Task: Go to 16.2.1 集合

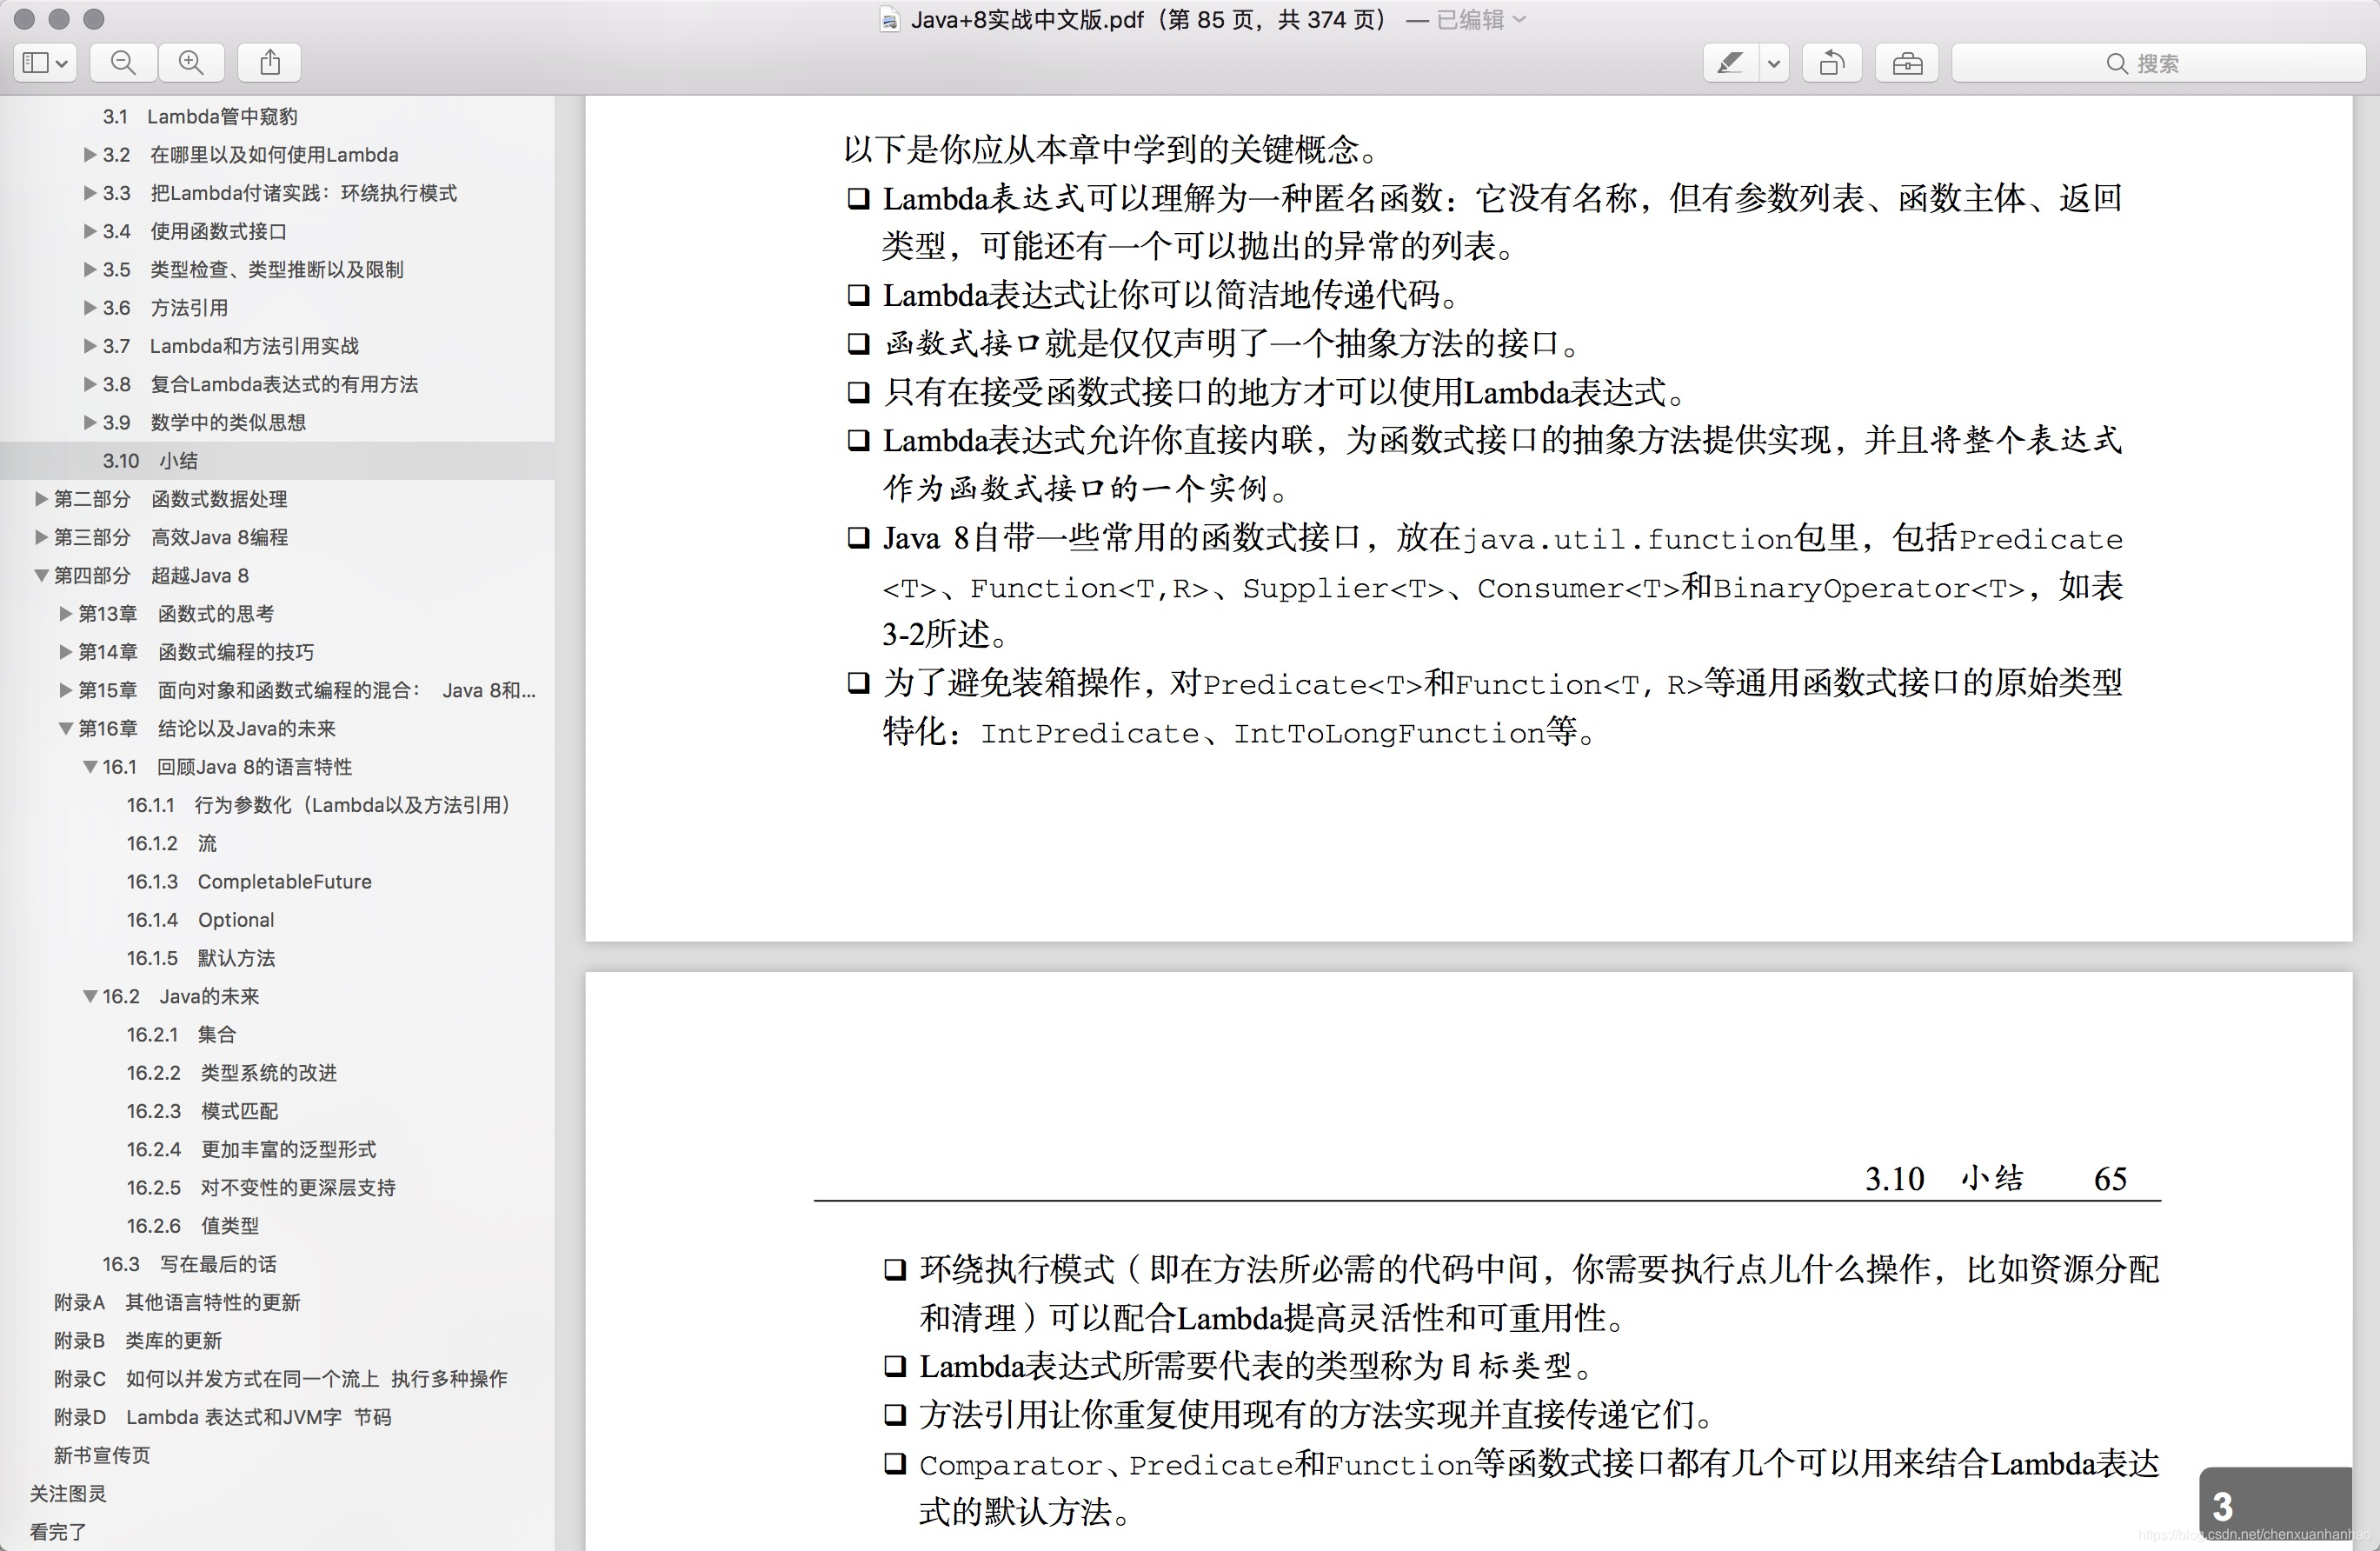Action: click(181, 1034)
